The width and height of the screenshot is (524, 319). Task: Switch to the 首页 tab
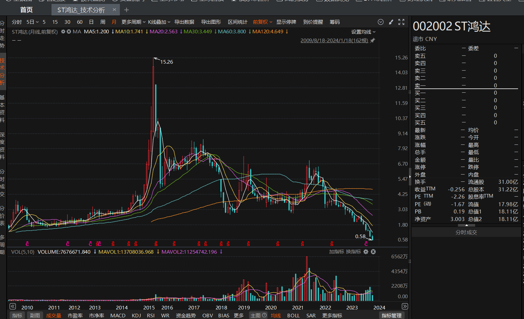coord(26,10)
